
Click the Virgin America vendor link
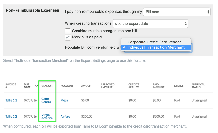pos(47,116)
